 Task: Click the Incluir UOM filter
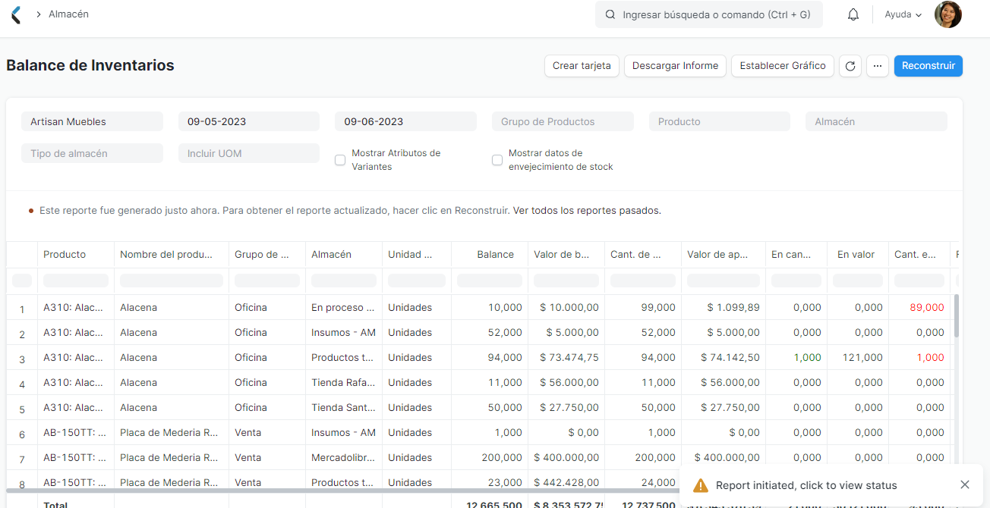click(x=249, y=153)
